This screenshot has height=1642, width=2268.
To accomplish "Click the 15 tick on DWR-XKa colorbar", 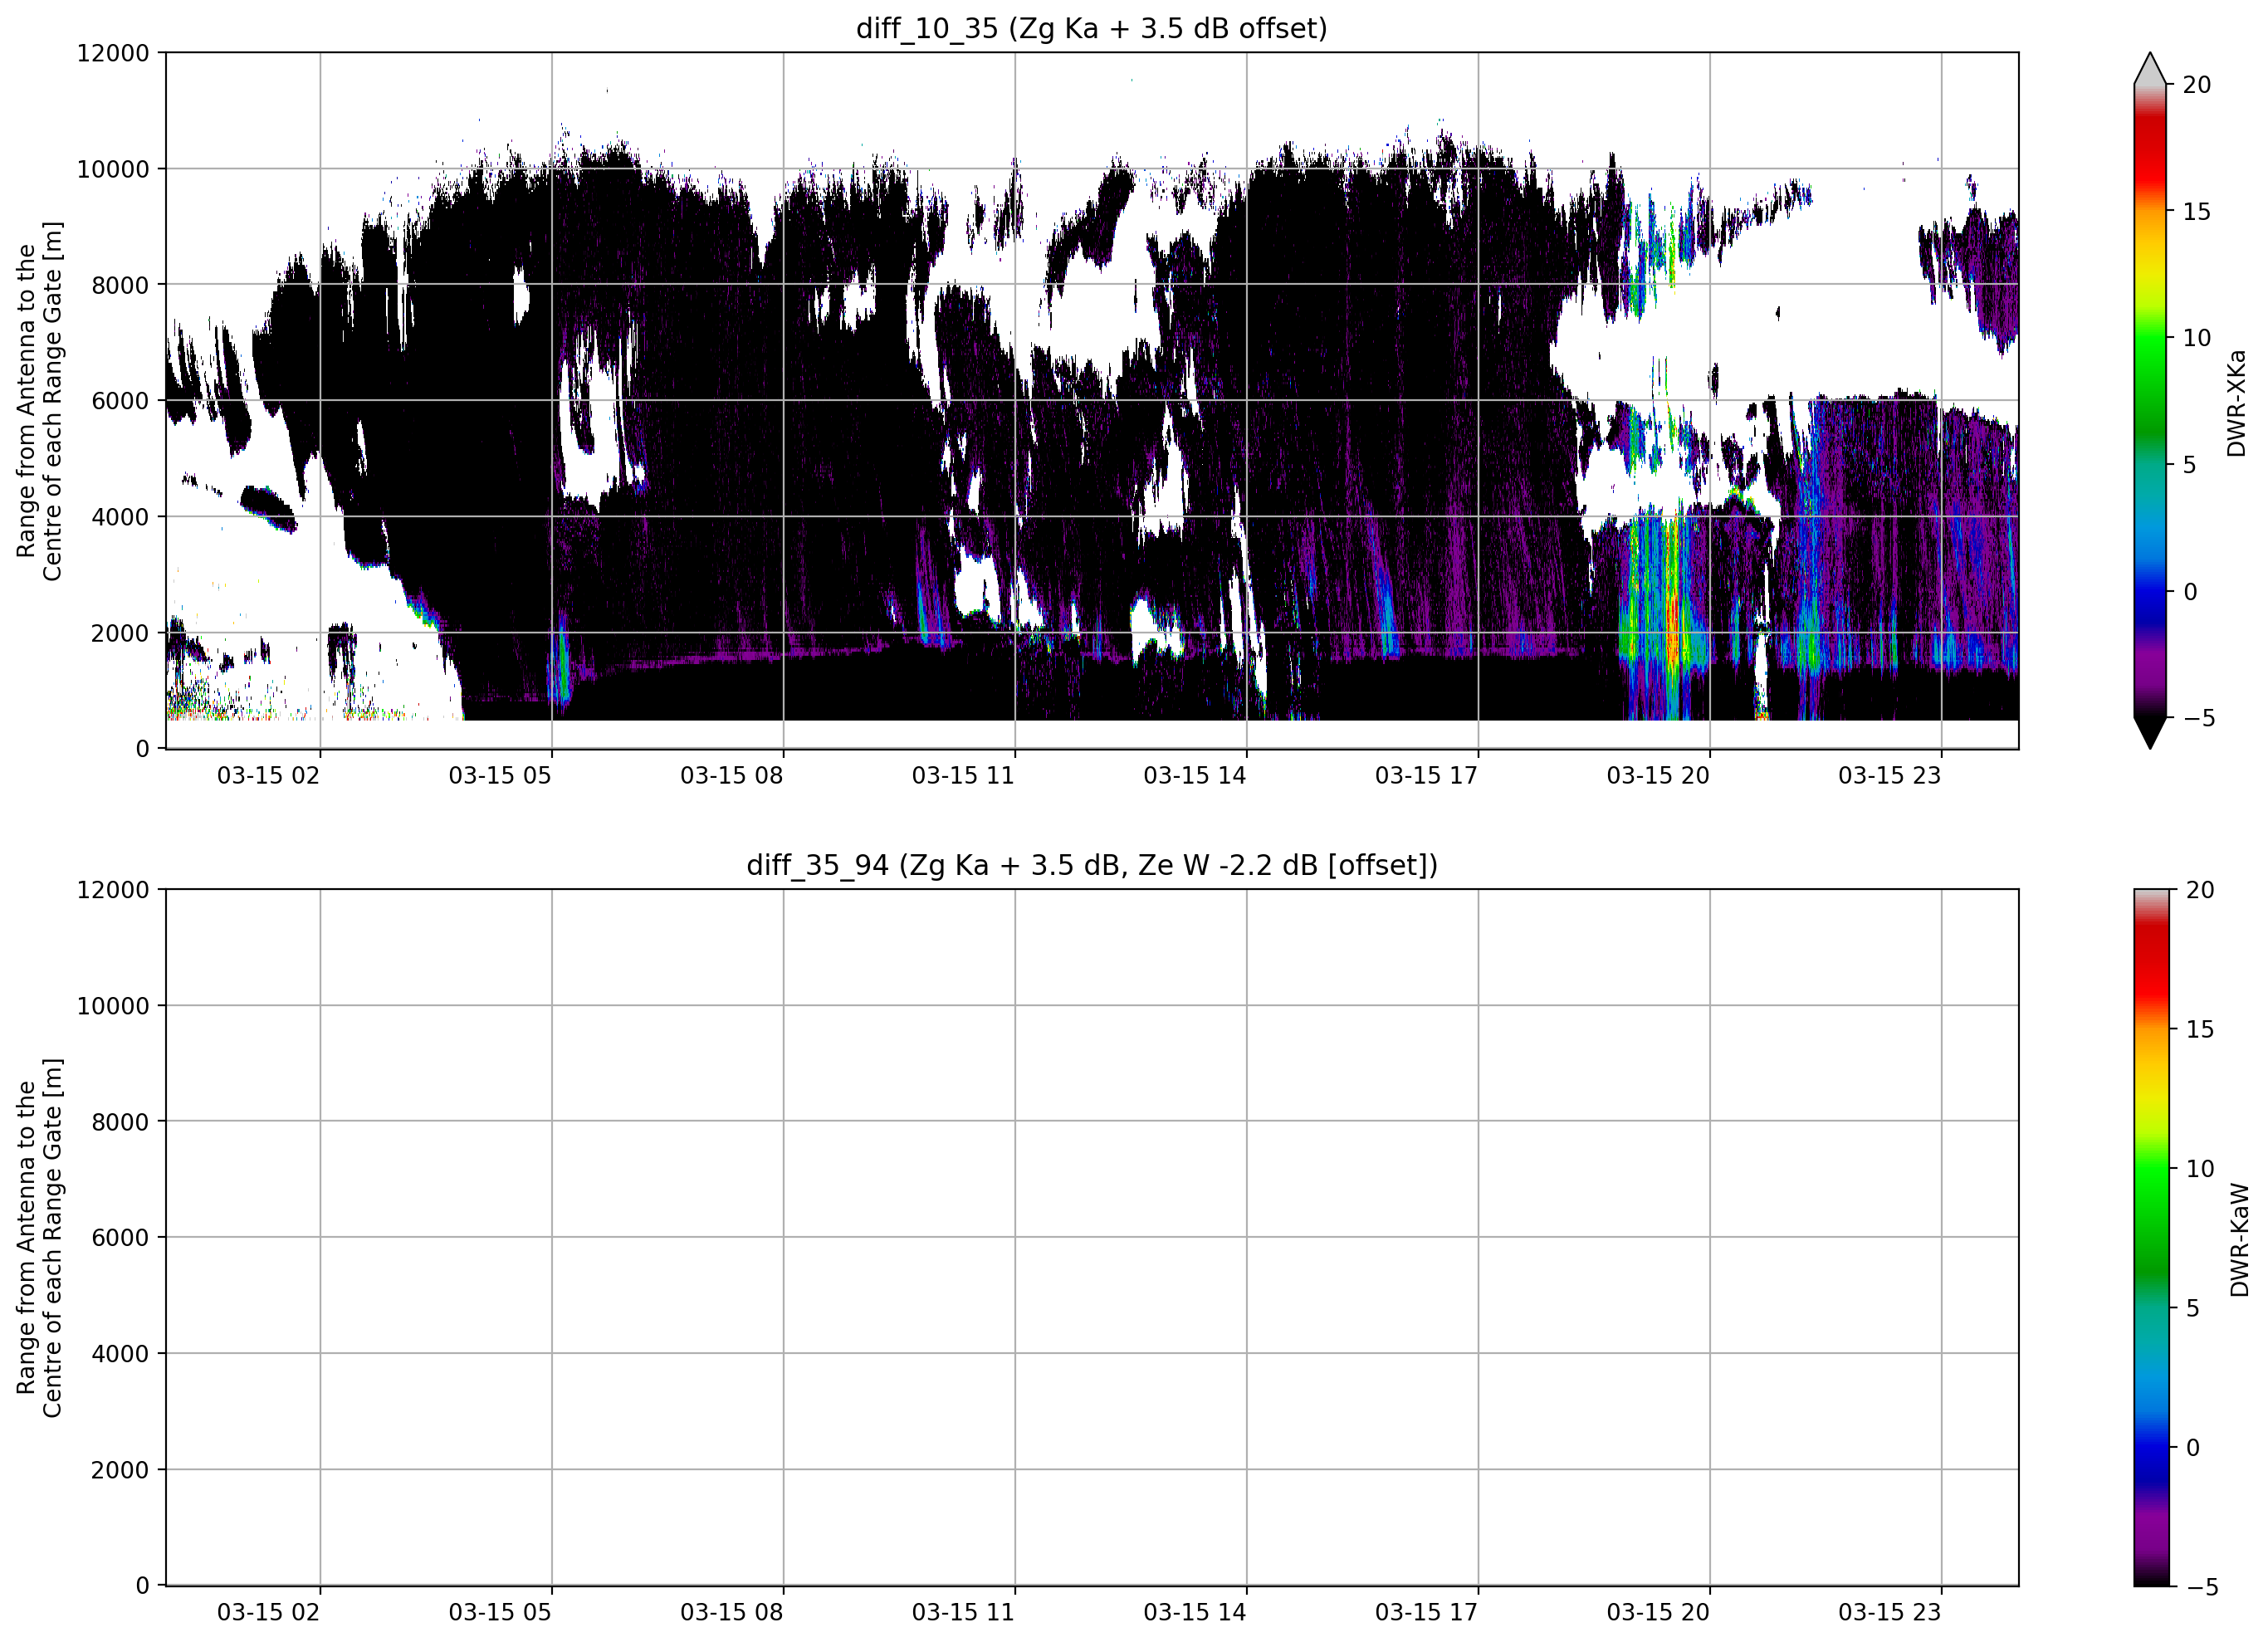I will click(2196, 211).
